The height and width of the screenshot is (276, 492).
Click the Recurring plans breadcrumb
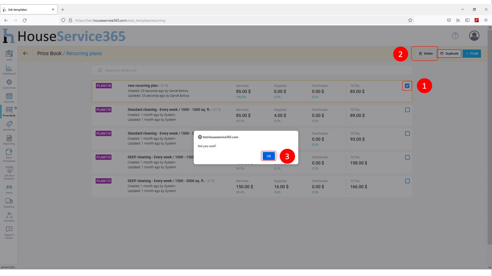[84, 54]
